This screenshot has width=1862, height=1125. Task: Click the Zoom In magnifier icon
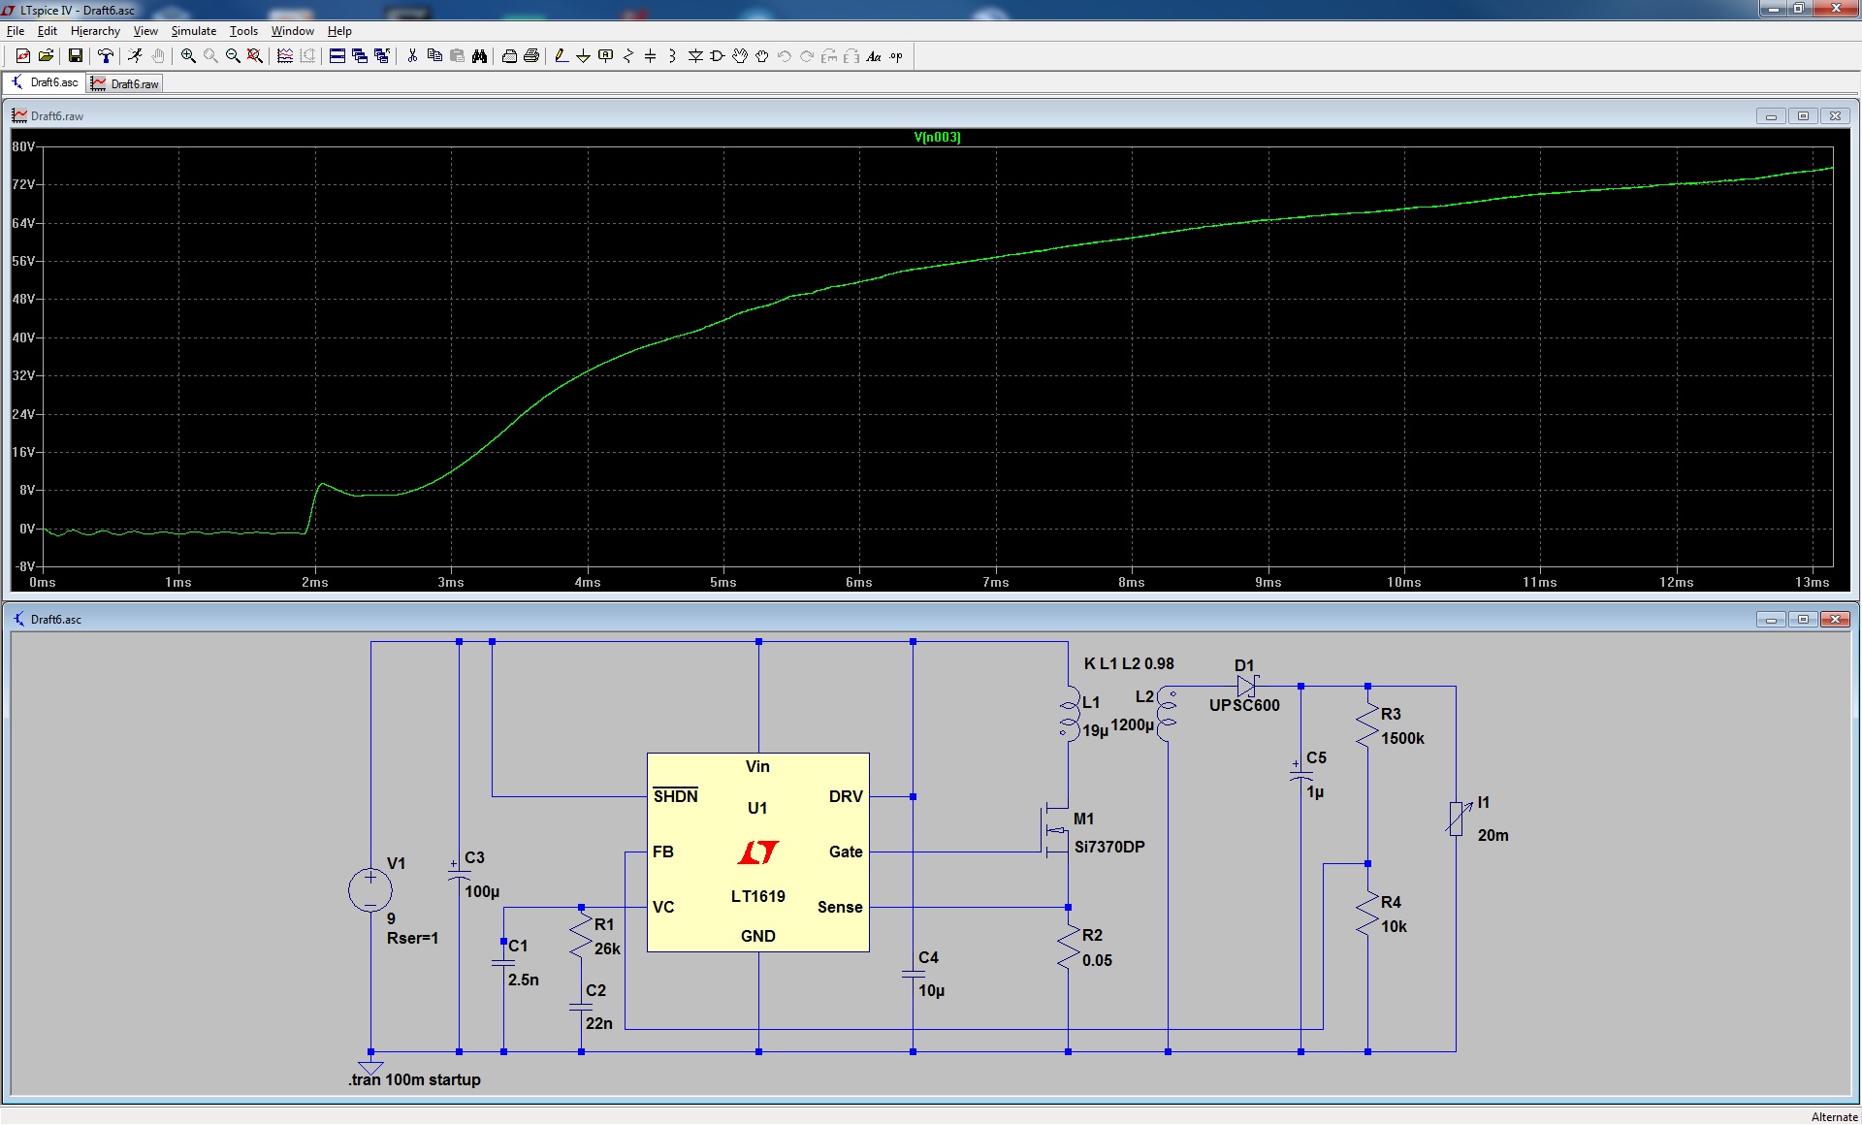coord(188,56)
